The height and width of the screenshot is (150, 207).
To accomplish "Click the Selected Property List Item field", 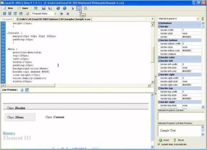I will (181, 116).
